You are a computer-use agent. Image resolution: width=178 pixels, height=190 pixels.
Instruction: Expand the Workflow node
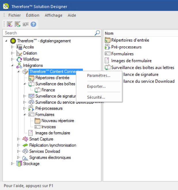point(12,59)
